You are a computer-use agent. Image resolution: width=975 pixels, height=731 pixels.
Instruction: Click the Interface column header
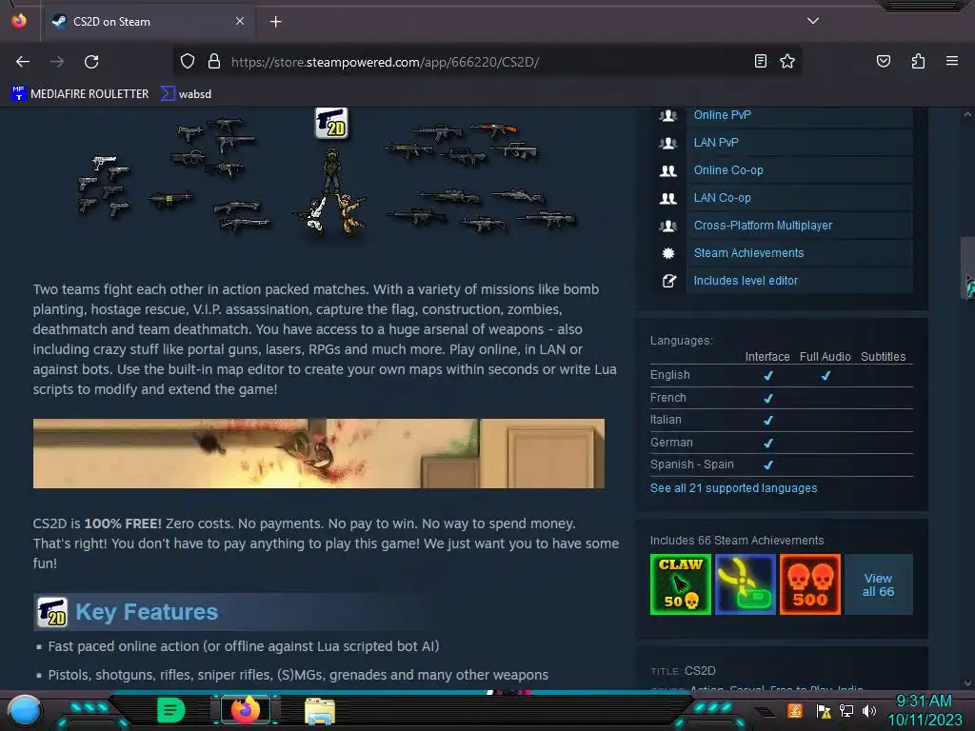(x=766, y=357)
